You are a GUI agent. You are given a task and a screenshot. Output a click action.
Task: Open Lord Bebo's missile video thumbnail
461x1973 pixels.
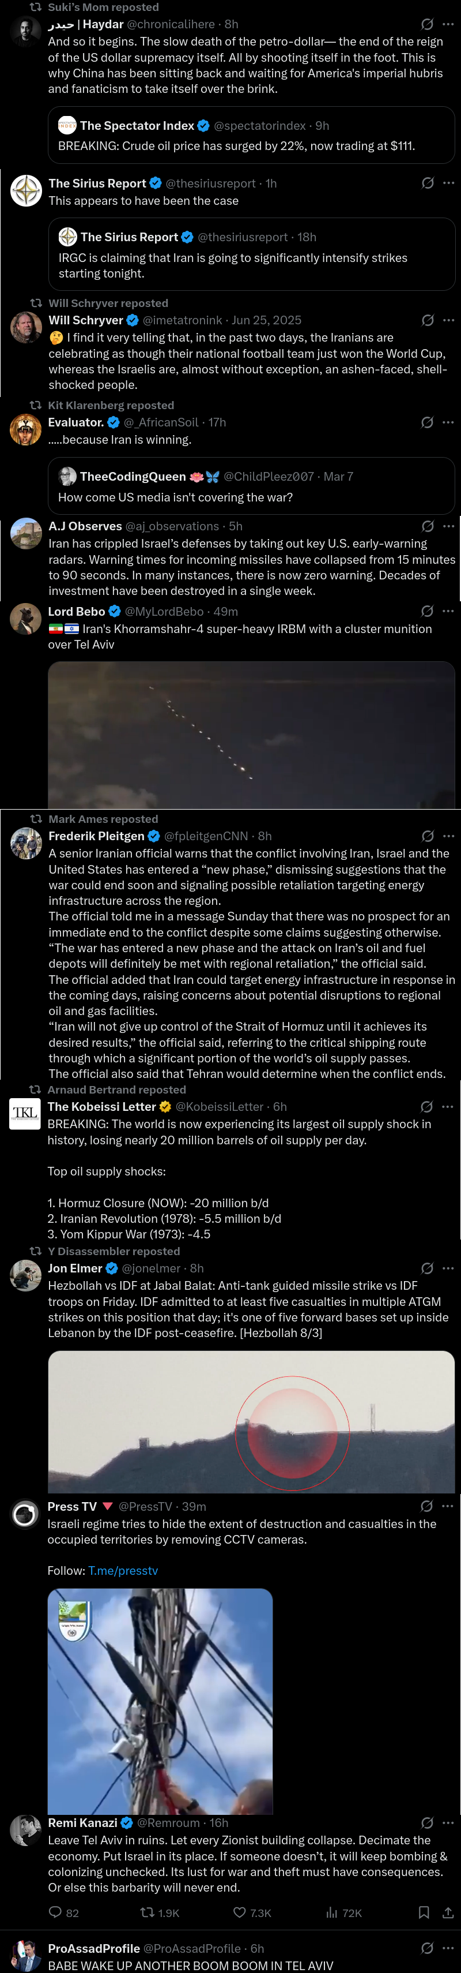pyautogui.click(x=251, y=735)
